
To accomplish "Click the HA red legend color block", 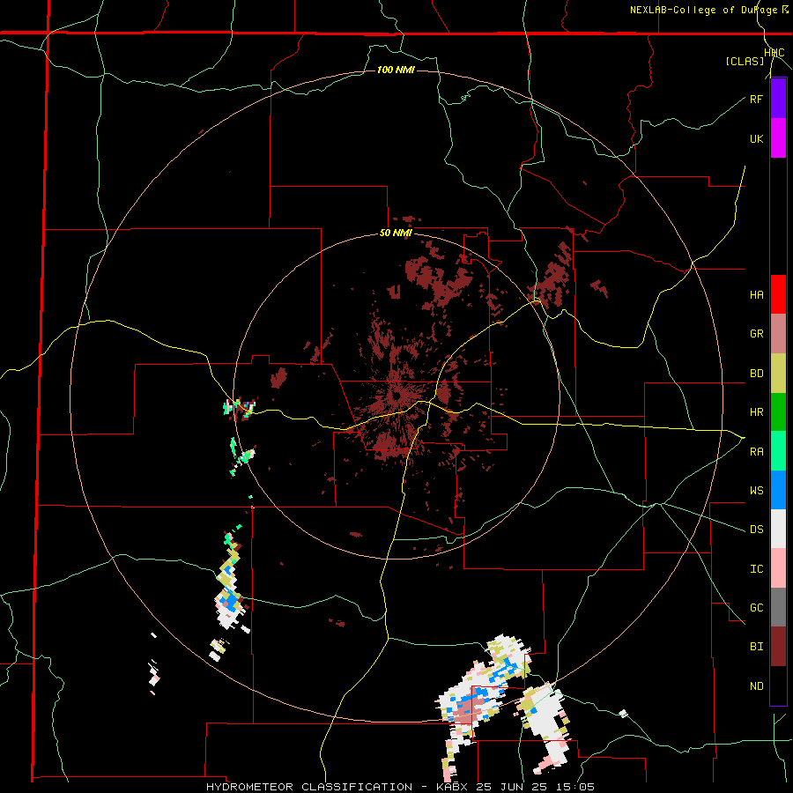I will (x=778, y=294).
